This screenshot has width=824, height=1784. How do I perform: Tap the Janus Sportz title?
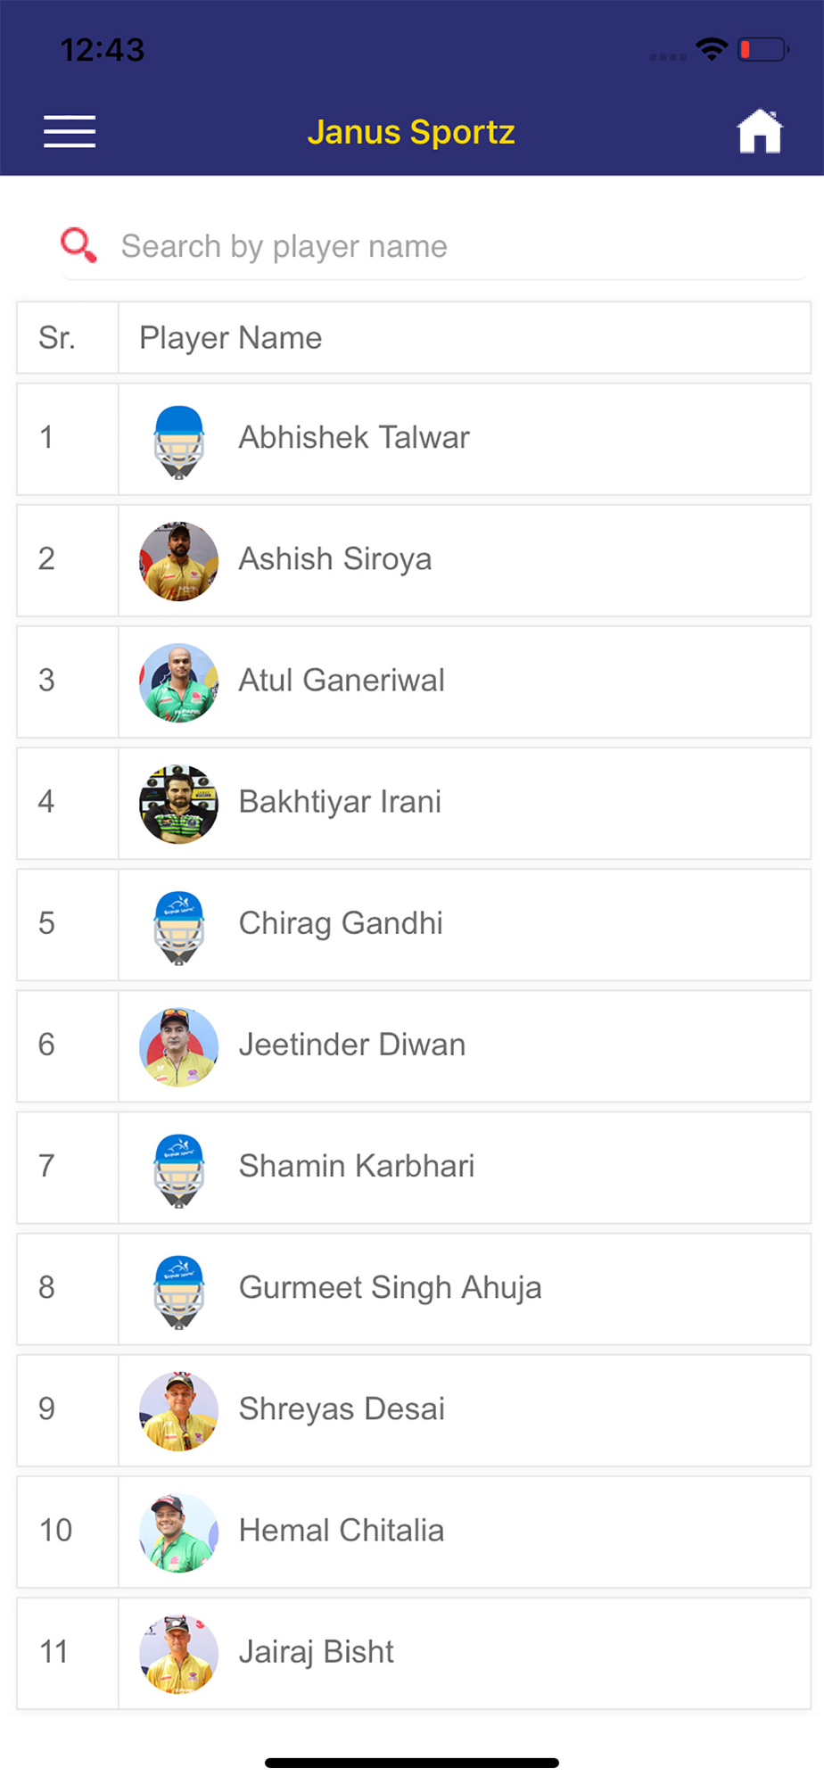point(411,132)
